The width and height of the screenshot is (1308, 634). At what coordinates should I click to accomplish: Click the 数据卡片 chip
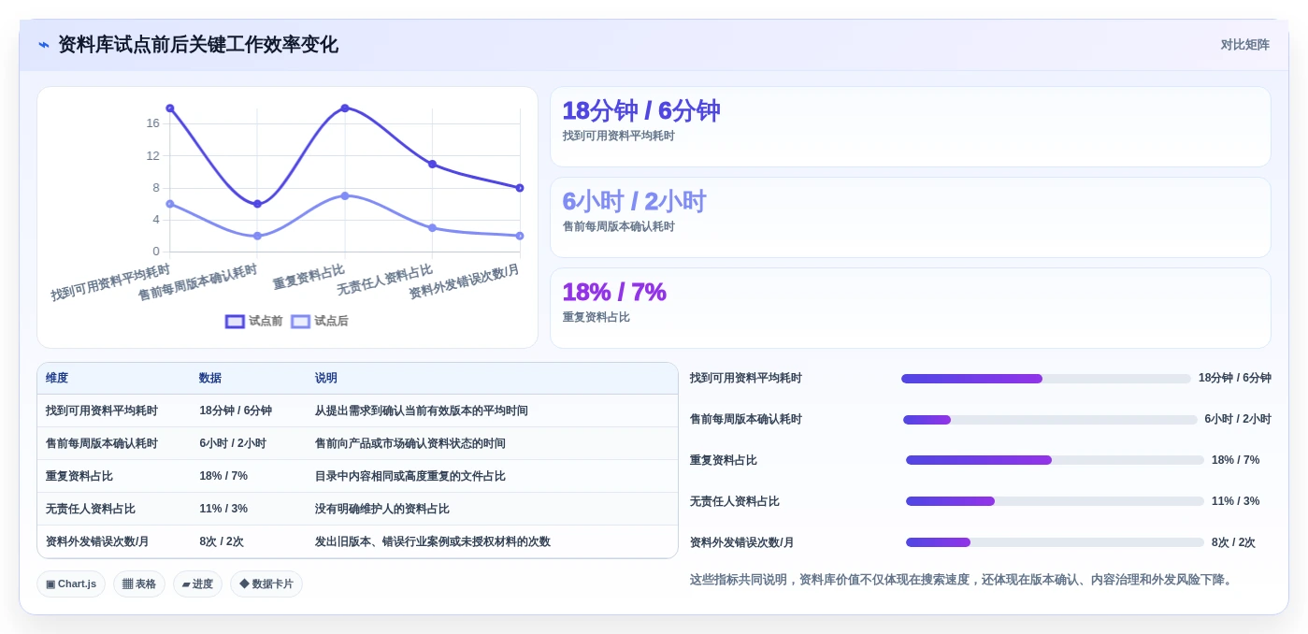(266, 584)
